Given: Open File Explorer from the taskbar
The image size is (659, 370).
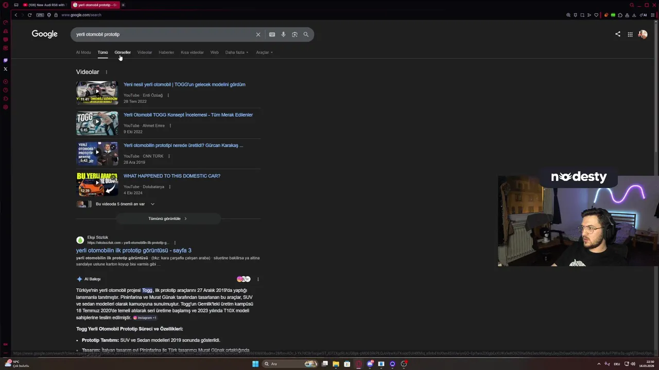Looking at the screenshot, I should click(336, 364).
